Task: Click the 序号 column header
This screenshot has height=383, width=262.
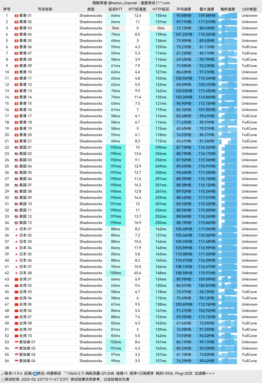Action: [x=7, y=9]
